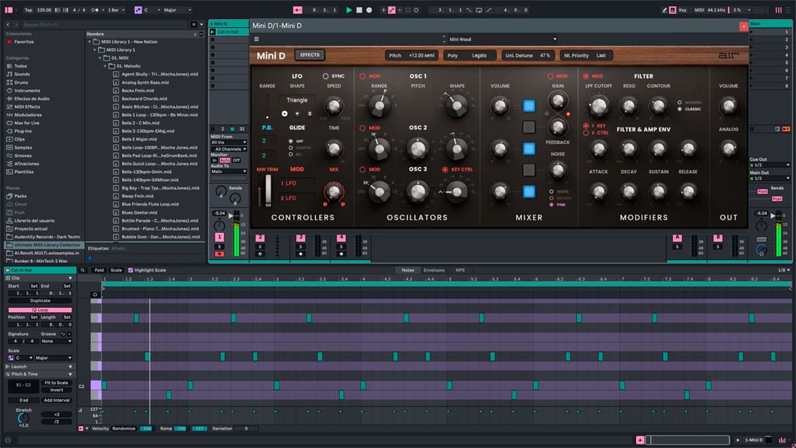Open the LFO shape Triangle selector
The width and height of the screenshot is (796, 448).
pyautogui.click(x=297, y=100)
